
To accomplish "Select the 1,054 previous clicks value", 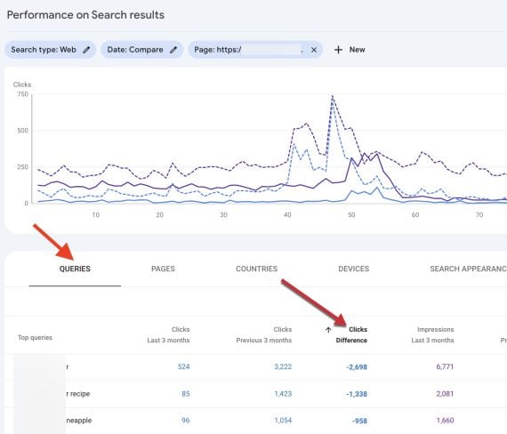I will coord(283,421).
